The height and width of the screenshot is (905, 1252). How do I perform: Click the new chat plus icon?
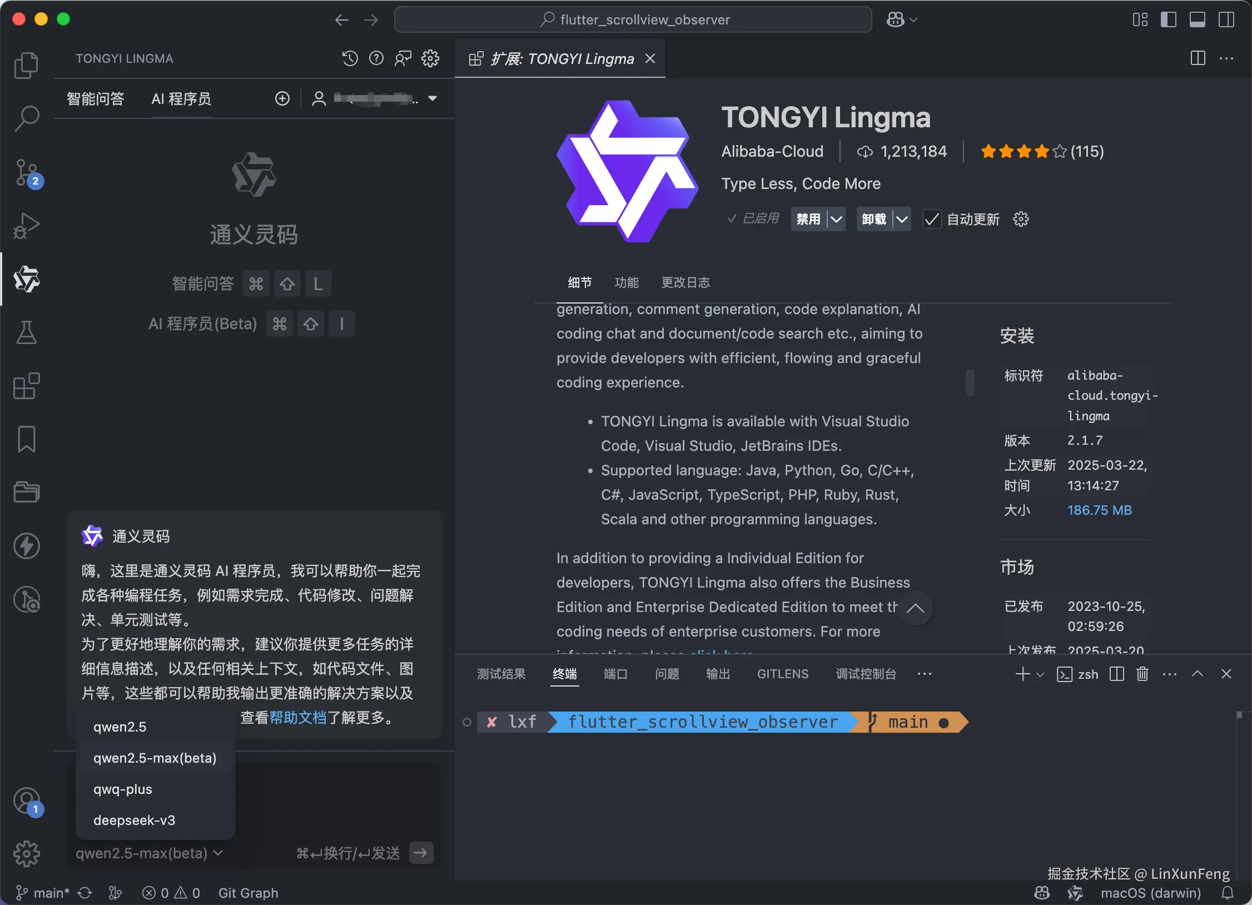(282, 98)
